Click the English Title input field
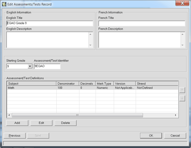 pos(50,23)
